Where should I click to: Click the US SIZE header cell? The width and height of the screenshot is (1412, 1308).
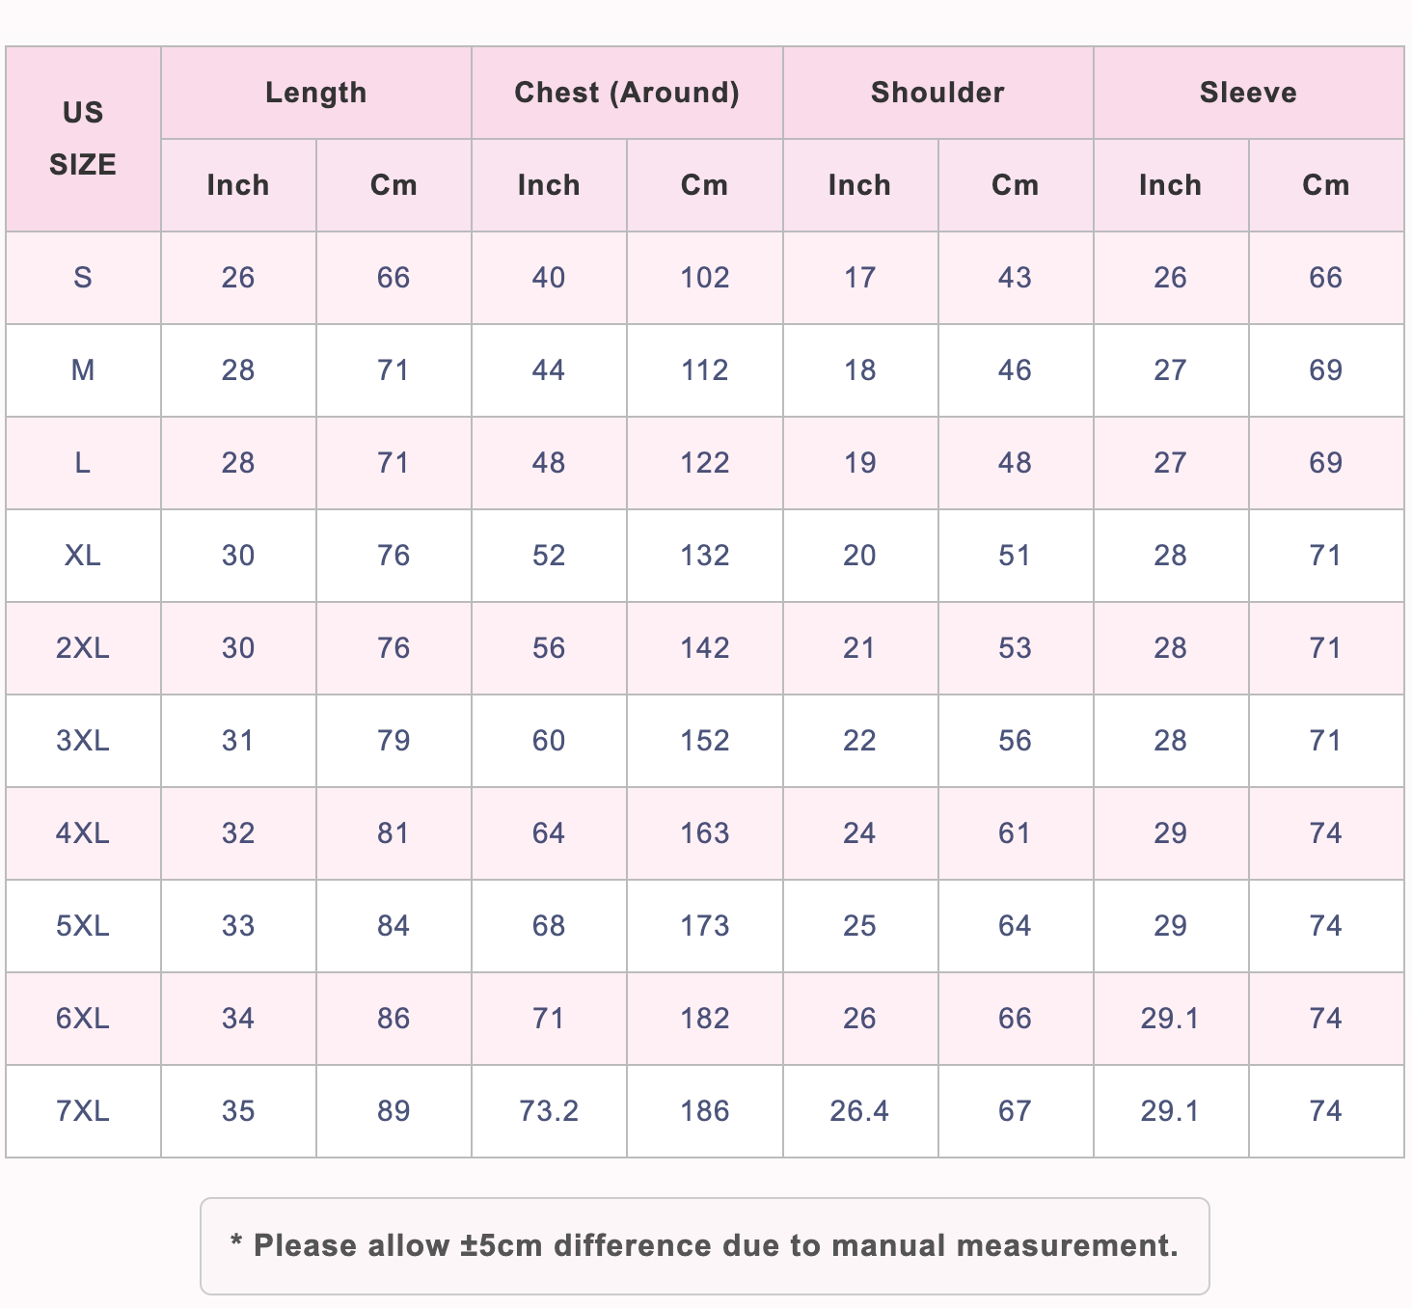(83, 139)
